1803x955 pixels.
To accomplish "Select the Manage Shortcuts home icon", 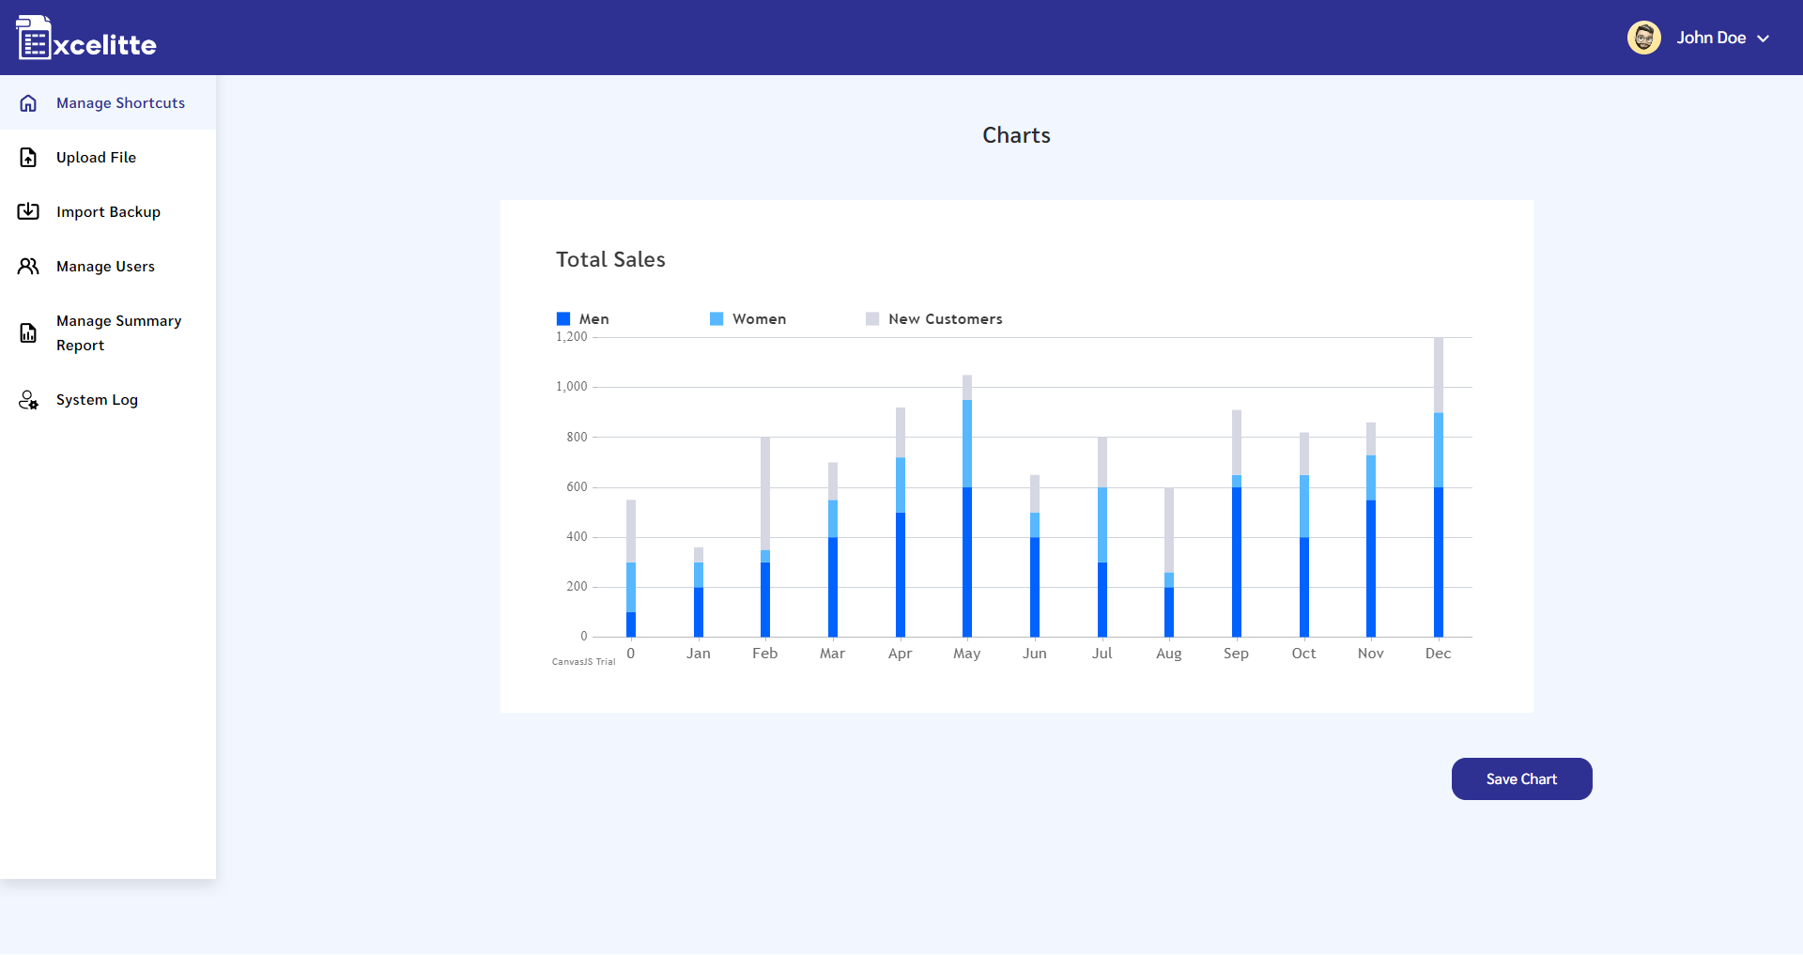I will coord(27,102).
